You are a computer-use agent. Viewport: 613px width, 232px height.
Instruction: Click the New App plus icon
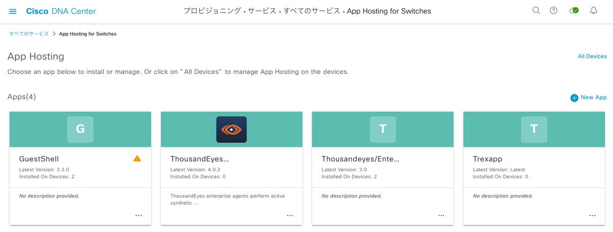(x=574, y=97)
